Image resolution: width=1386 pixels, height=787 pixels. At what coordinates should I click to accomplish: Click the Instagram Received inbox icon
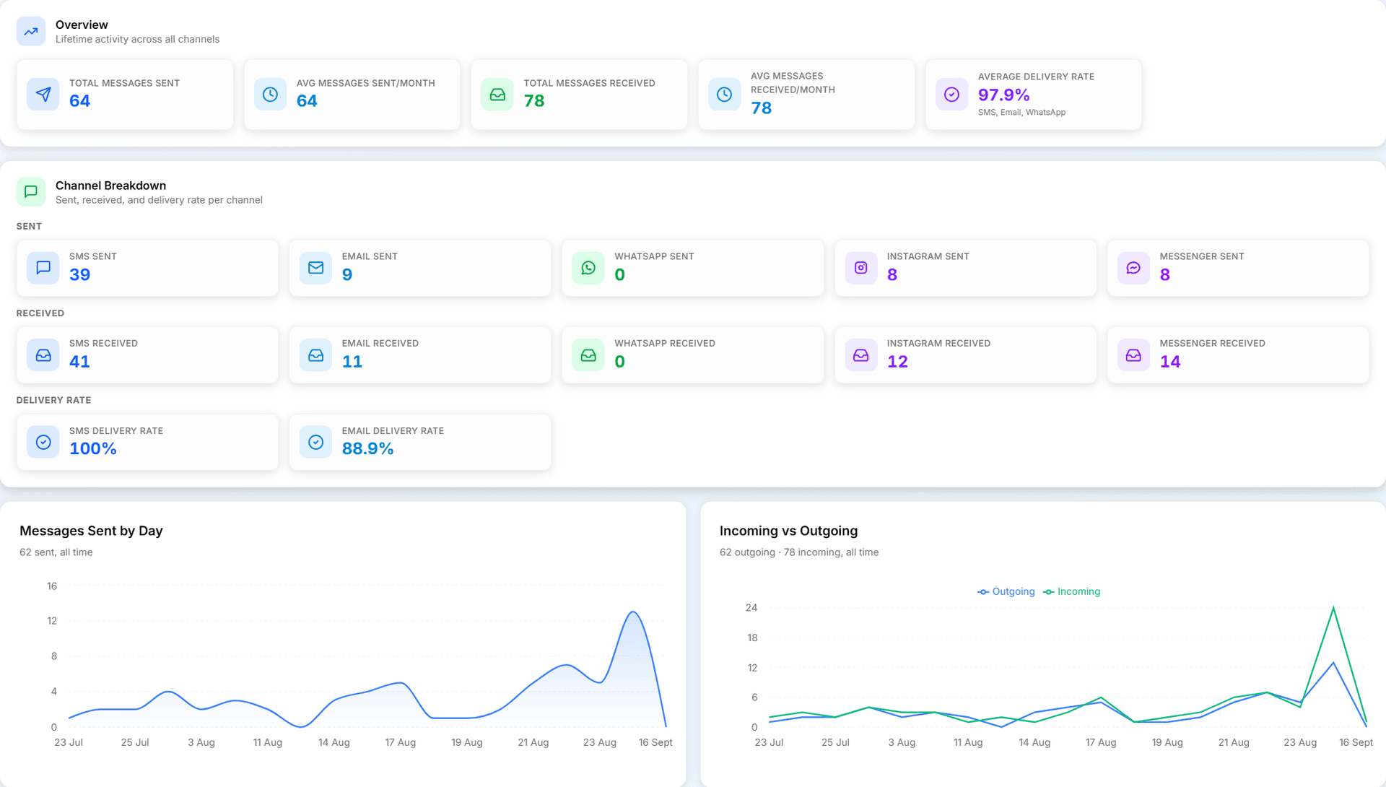click(861, 355)
